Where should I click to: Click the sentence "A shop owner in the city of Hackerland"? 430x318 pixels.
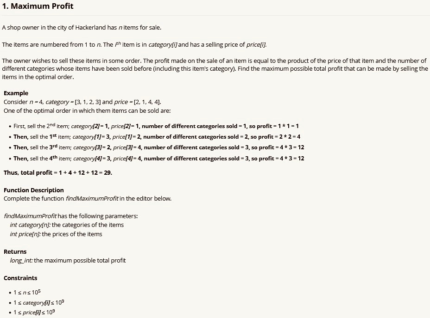point(82,28)
